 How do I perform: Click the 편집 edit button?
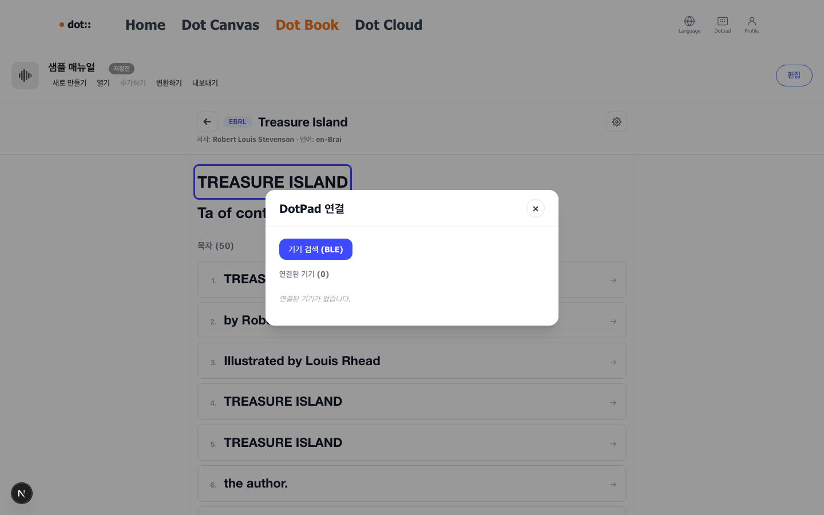point(794,76)
